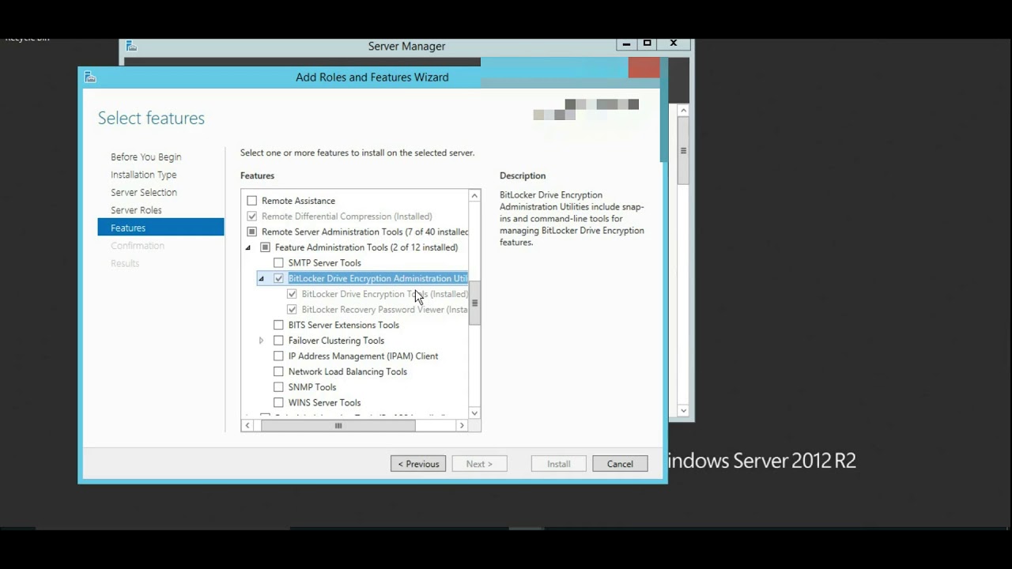Check the SMTP Server Tools checkbox
The image size is (1012, 569).
[x=278, y=263]
